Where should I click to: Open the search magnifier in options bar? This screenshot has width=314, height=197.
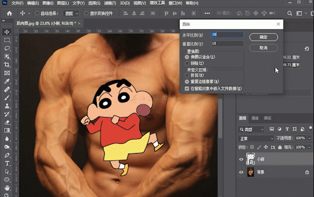click(289, 14)
